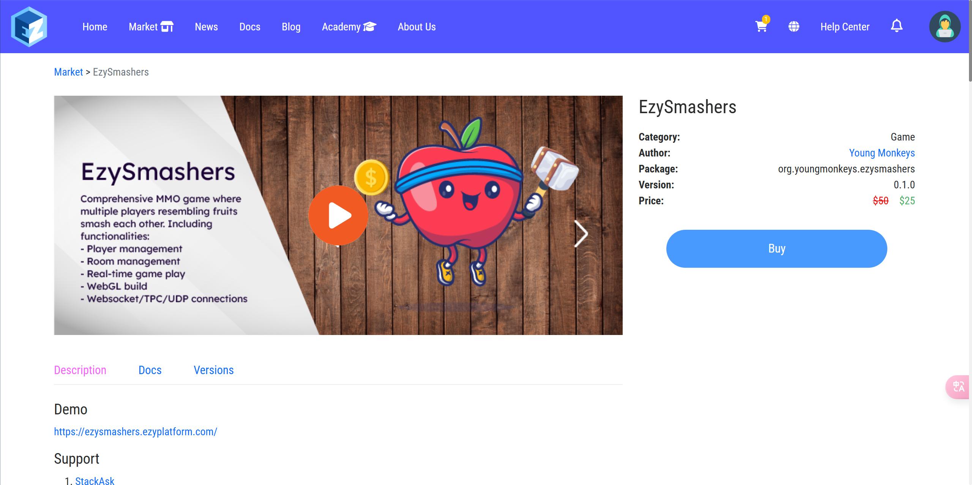Screen dimensions: 972x485
Task: Click the Buy button
Action: pos(776,249)
